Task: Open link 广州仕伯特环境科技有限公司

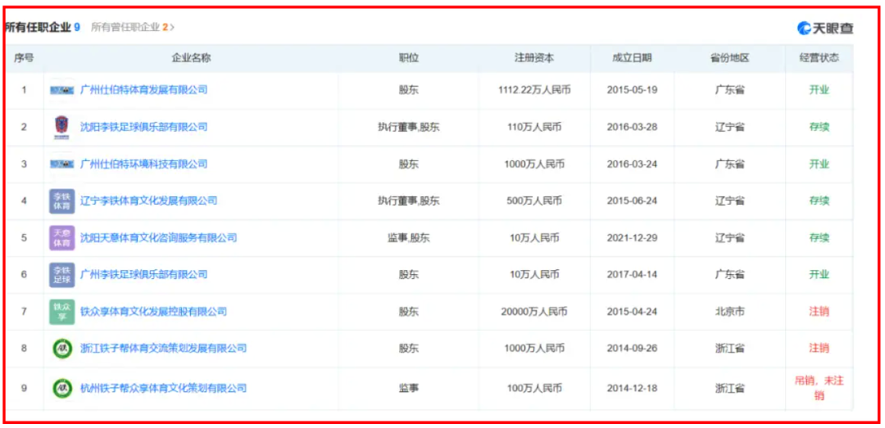Action: [144, 164]
